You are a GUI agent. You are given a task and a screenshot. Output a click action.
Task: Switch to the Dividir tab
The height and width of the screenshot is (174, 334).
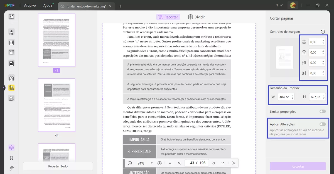tap(196, 17)
